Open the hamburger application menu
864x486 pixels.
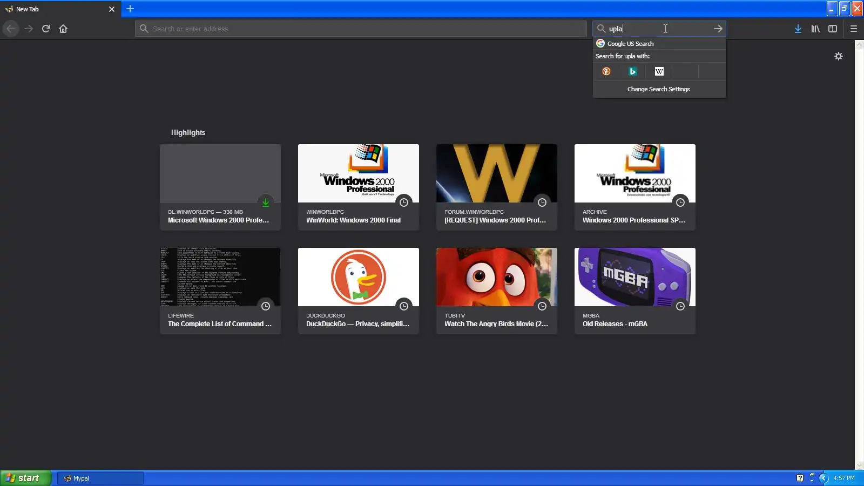854,29
